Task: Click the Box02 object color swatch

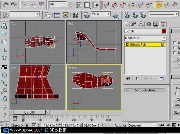Action: (x=164, y=31)
